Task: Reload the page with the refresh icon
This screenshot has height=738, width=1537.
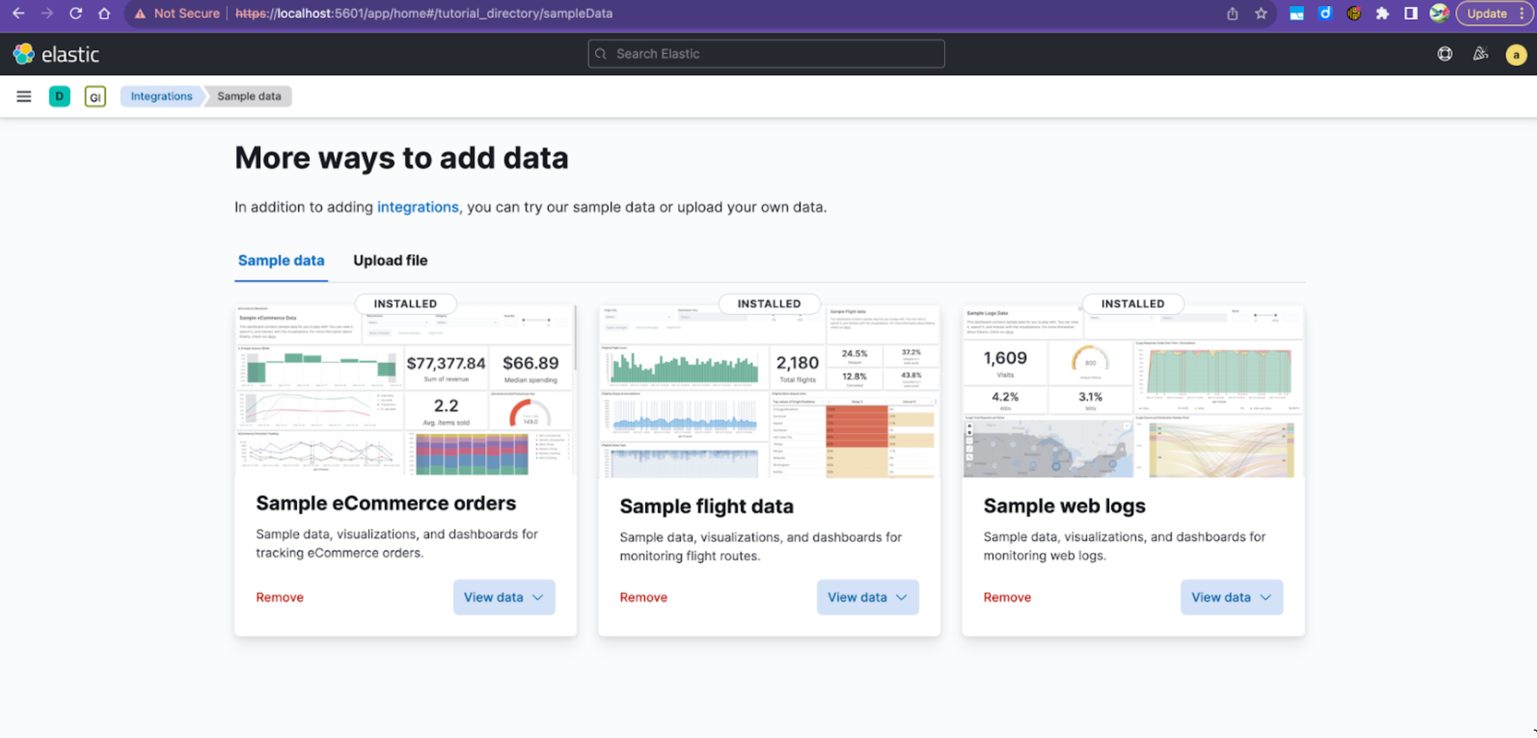Action: [76, 13]
